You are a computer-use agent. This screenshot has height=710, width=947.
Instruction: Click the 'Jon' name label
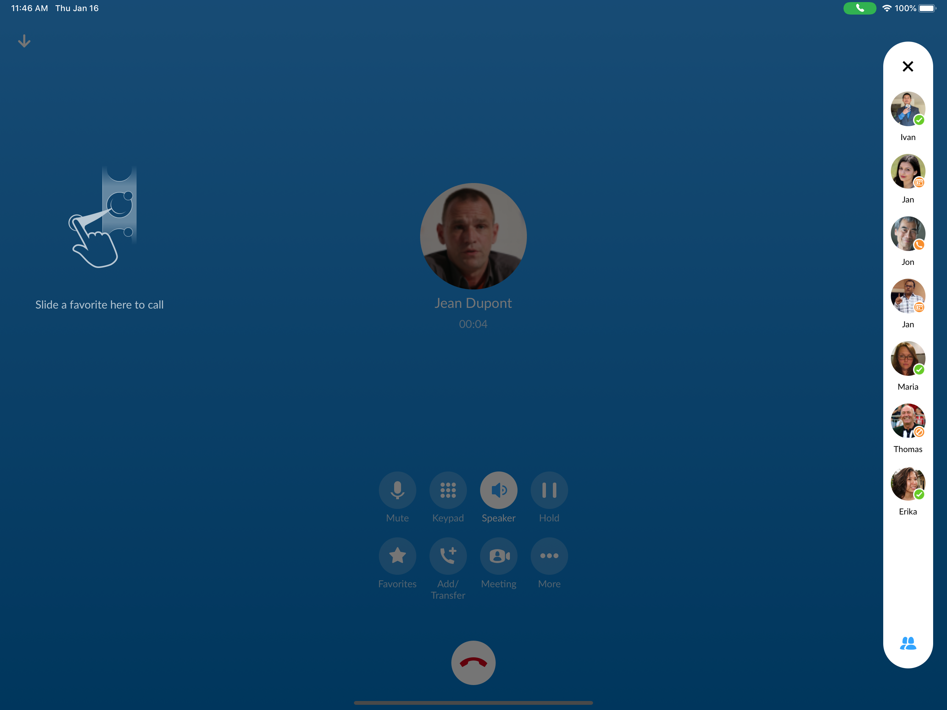click(907, 262)
